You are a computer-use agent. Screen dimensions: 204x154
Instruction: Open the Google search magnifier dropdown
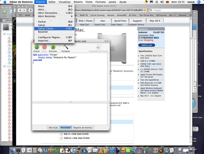tap(151, 10)
